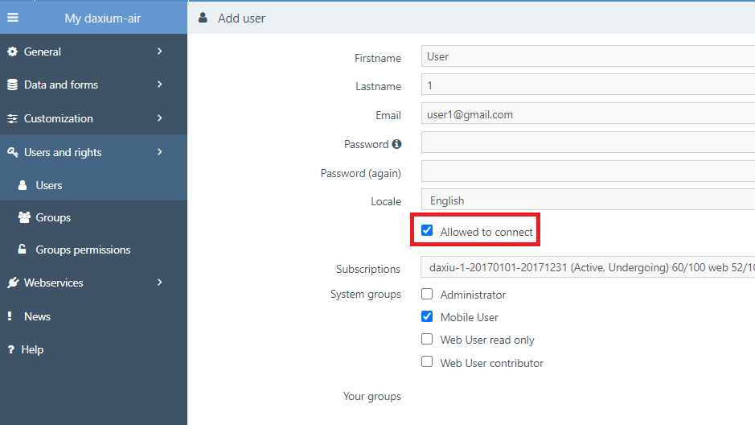Image resolution: width=755 pixels, height=425 pixels.
Task: Select the Users and rights menu item
Action: pyautogui.click(x=93, y=152)
